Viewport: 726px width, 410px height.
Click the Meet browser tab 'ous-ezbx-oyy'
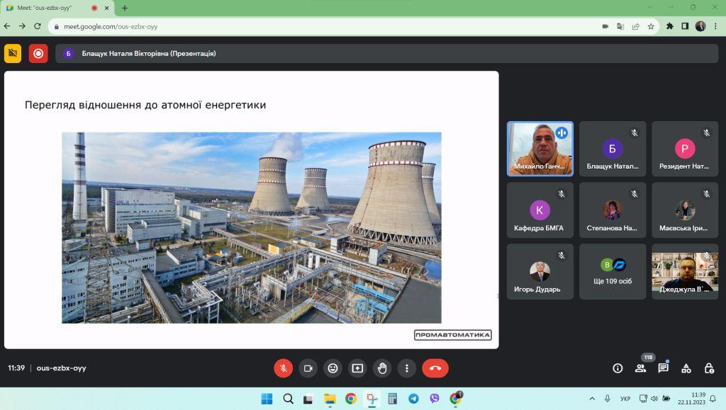[55, 8]
